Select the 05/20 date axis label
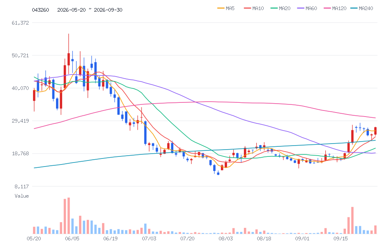This screenshot has height=250, width=387. coord(34,238)
